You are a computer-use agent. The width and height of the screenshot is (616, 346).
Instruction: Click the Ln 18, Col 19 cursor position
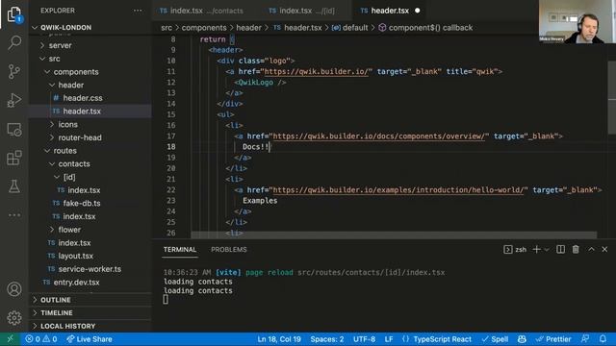[x=279, y=339]
